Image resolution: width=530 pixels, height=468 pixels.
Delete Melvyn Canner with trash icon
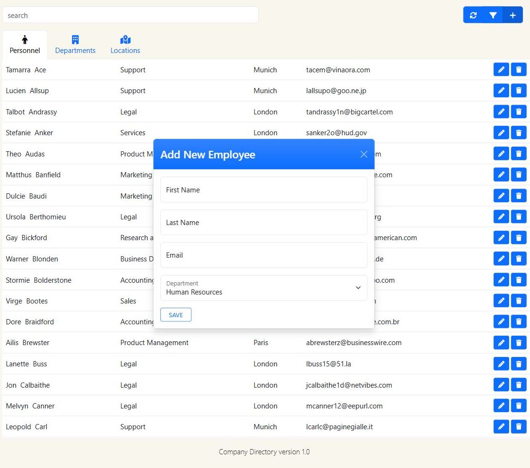coord(519,406)
